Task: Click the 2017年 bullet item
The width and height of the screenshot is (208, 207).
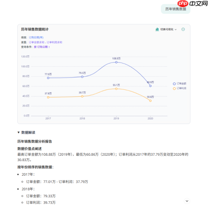Action: pos(28,174)
